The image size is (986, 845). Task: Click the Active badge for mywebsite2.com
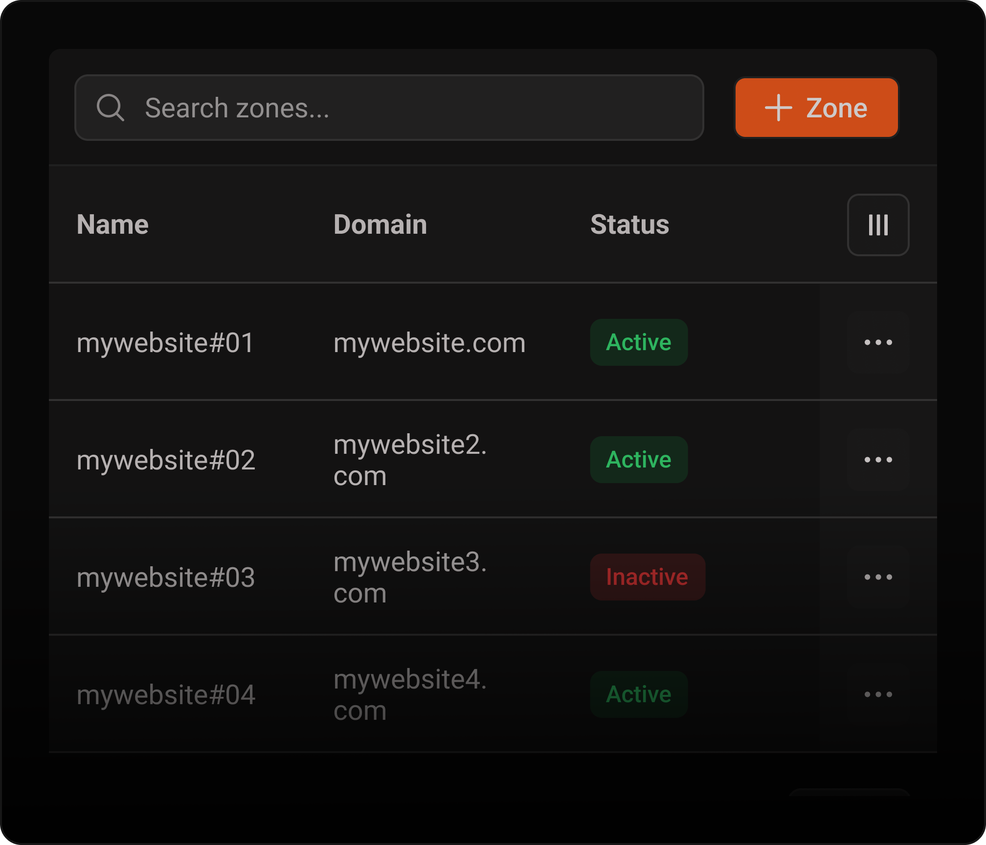[x=638, y=460]
